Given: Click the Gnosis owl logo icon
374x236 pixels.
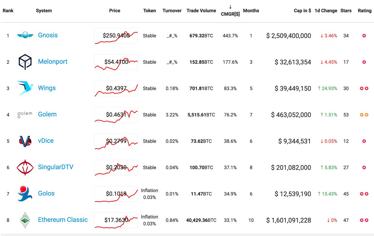Looking at the screenshot, I should (25, 35).
